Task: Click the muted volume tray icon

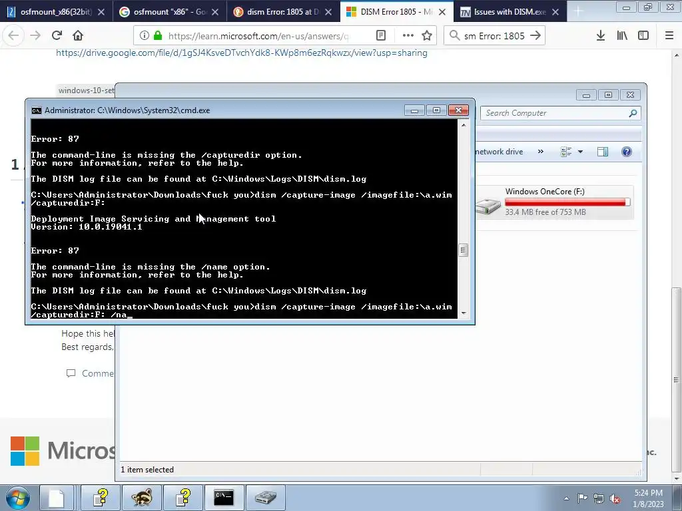Action: pyautogui.click(x=615, y=498)
